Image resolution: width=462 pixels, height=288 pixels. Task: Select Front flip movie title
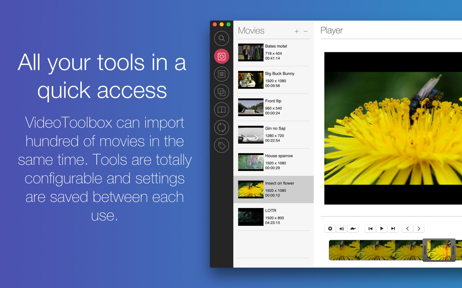point(273,101)
